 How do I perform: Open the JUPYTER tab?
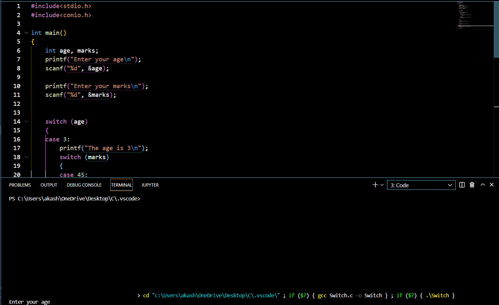coord(150,185)
